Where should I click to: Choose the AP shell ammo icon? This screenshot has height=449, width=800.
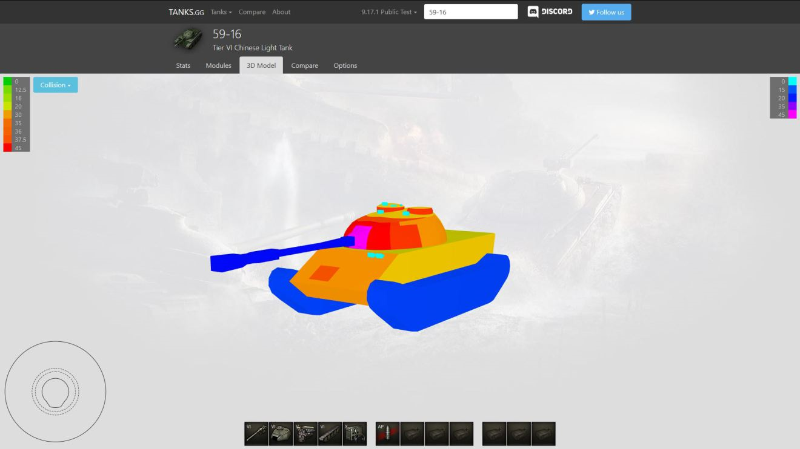click(387, 434)
